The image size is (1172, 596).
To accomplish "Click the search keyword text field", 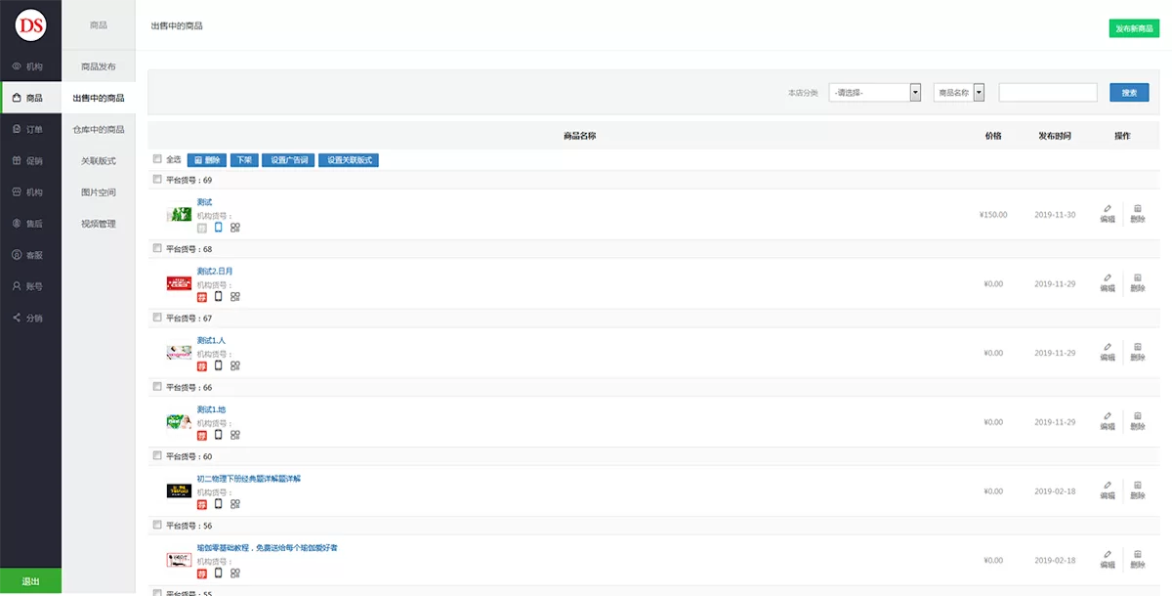I will tap(1047, 92).
